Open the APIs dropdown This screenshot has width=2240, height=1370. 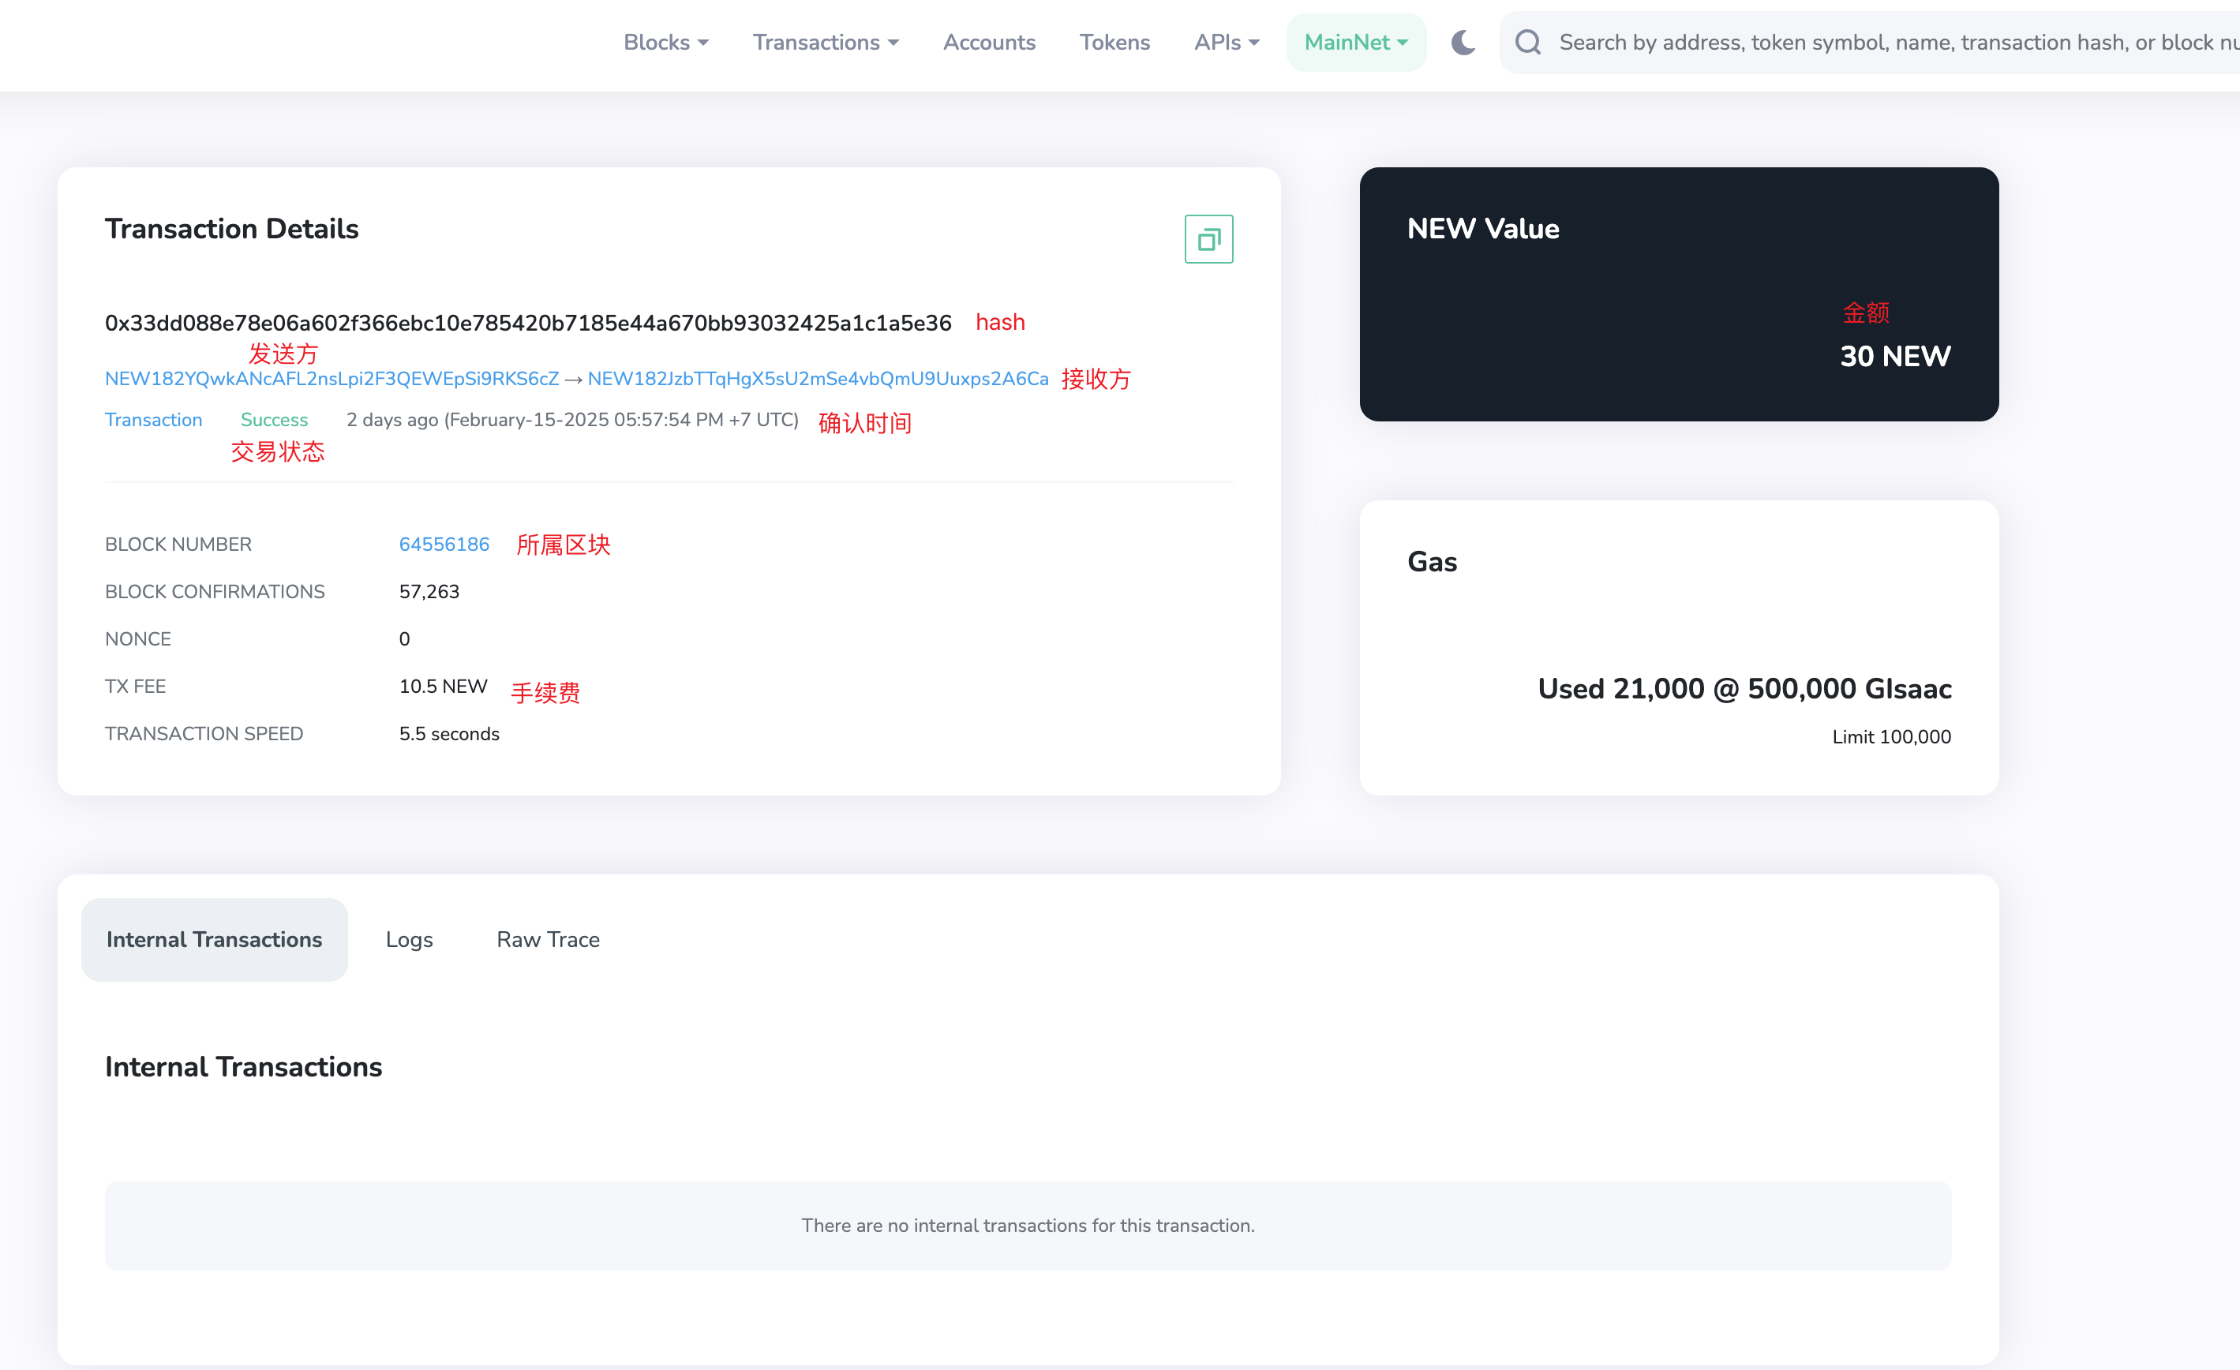pyautogui.click(x=1227, y=42)
